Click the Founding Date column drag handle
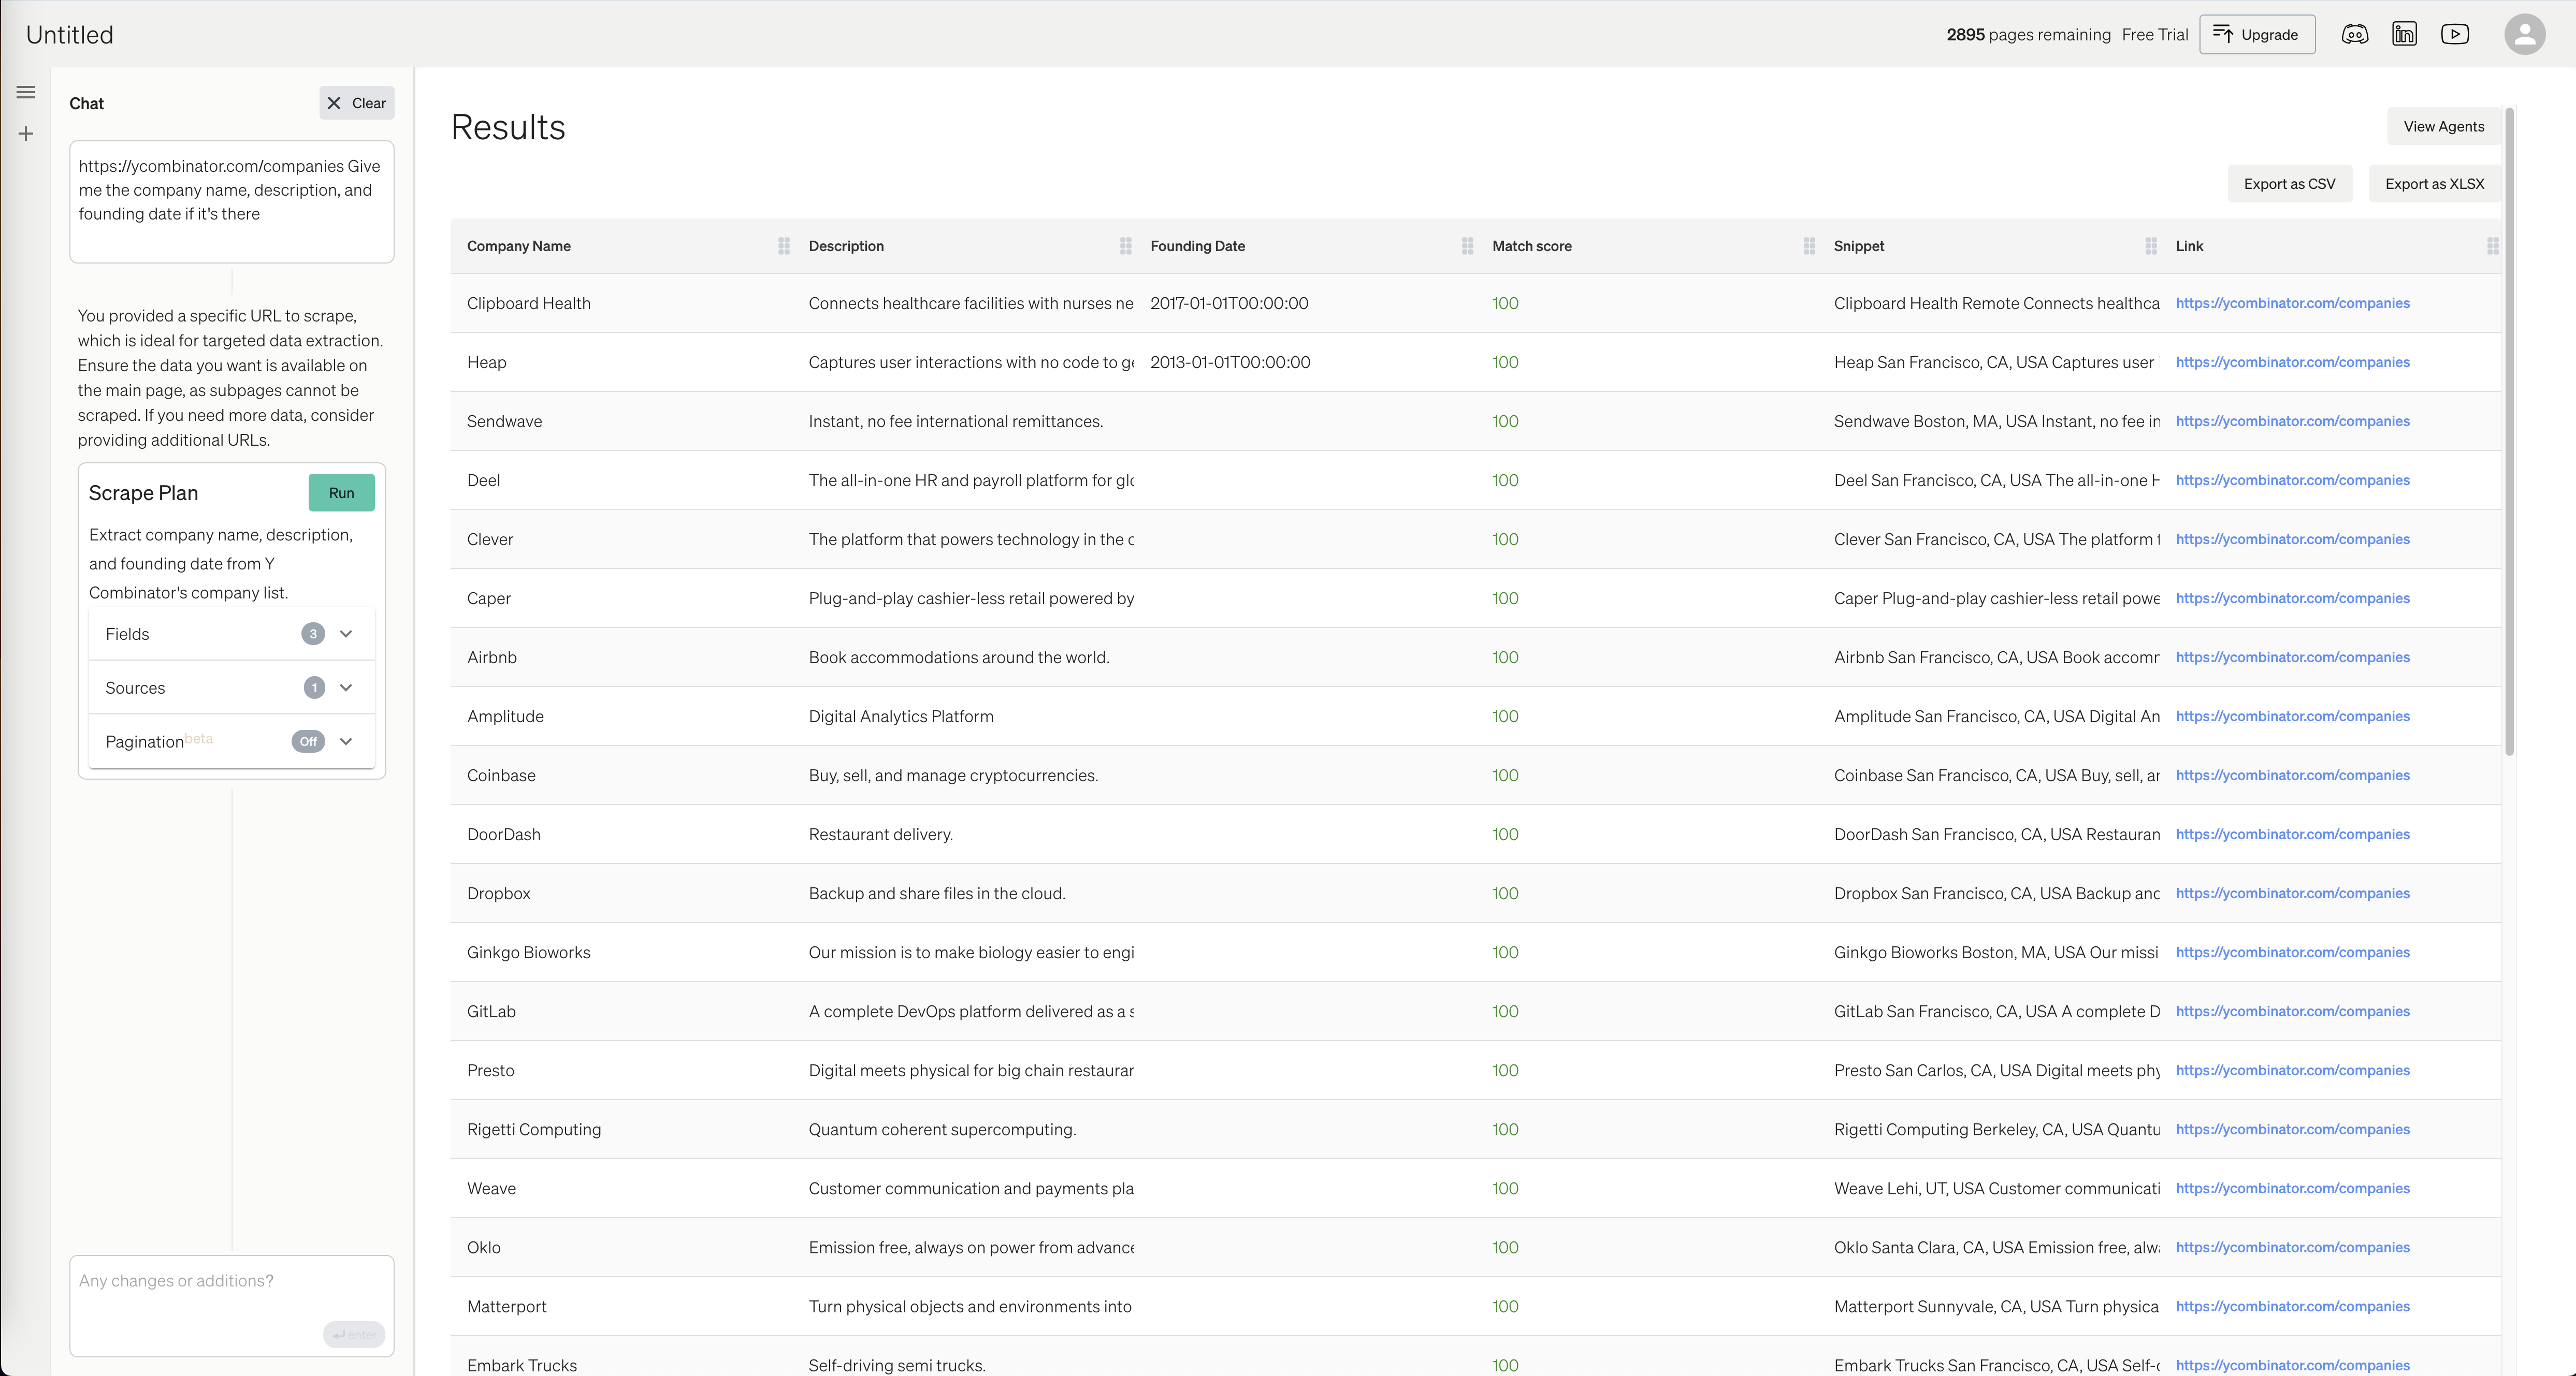The width and height of the screenshot is (2576, 1376). [1467, 246]
